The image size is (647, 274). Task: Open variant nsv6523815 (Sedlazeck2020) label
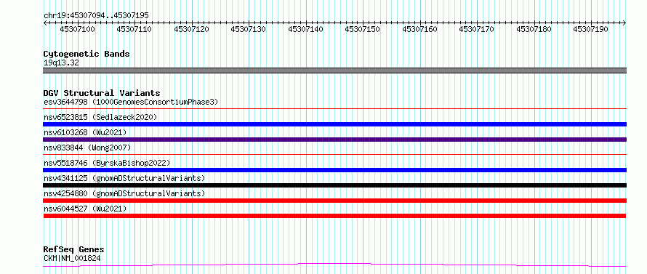100,117
